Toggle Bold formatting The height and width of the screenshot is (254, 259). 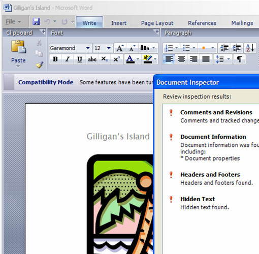pos(55,59)
